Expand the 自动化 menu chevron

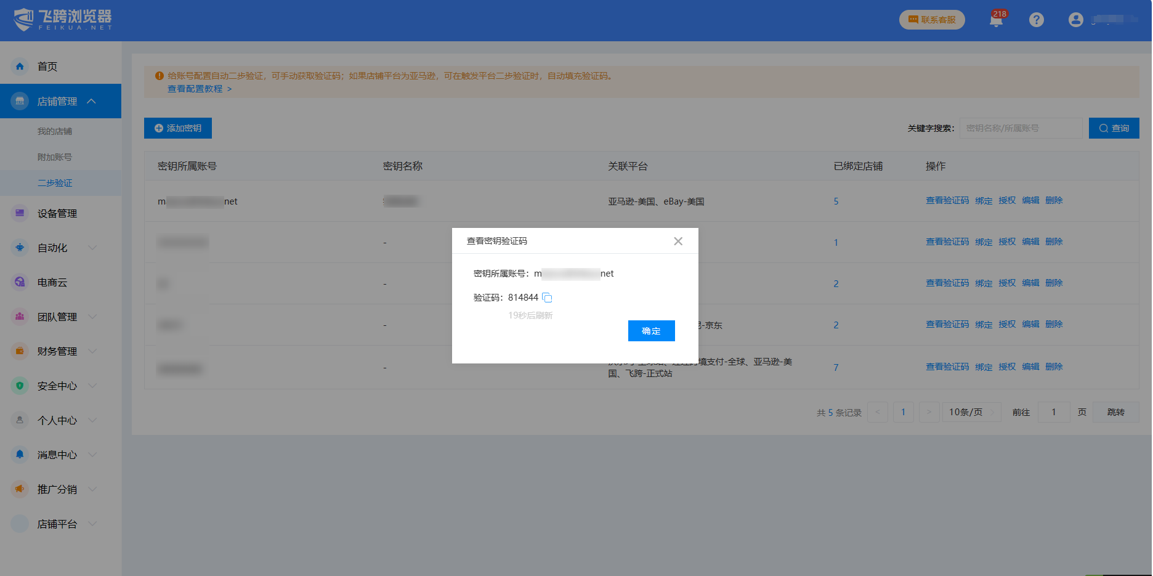(x=92, y=248)
